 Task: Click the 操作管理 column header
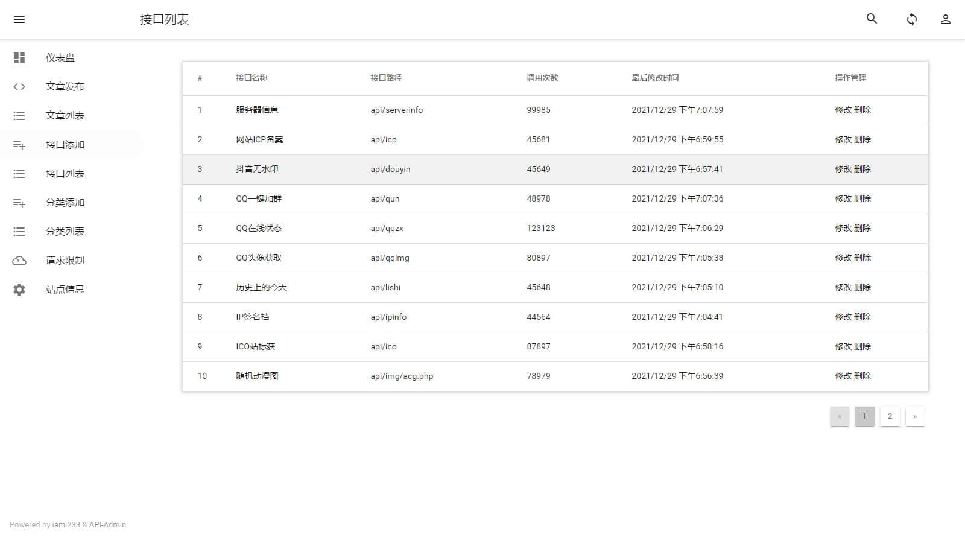tap(850, 78)
